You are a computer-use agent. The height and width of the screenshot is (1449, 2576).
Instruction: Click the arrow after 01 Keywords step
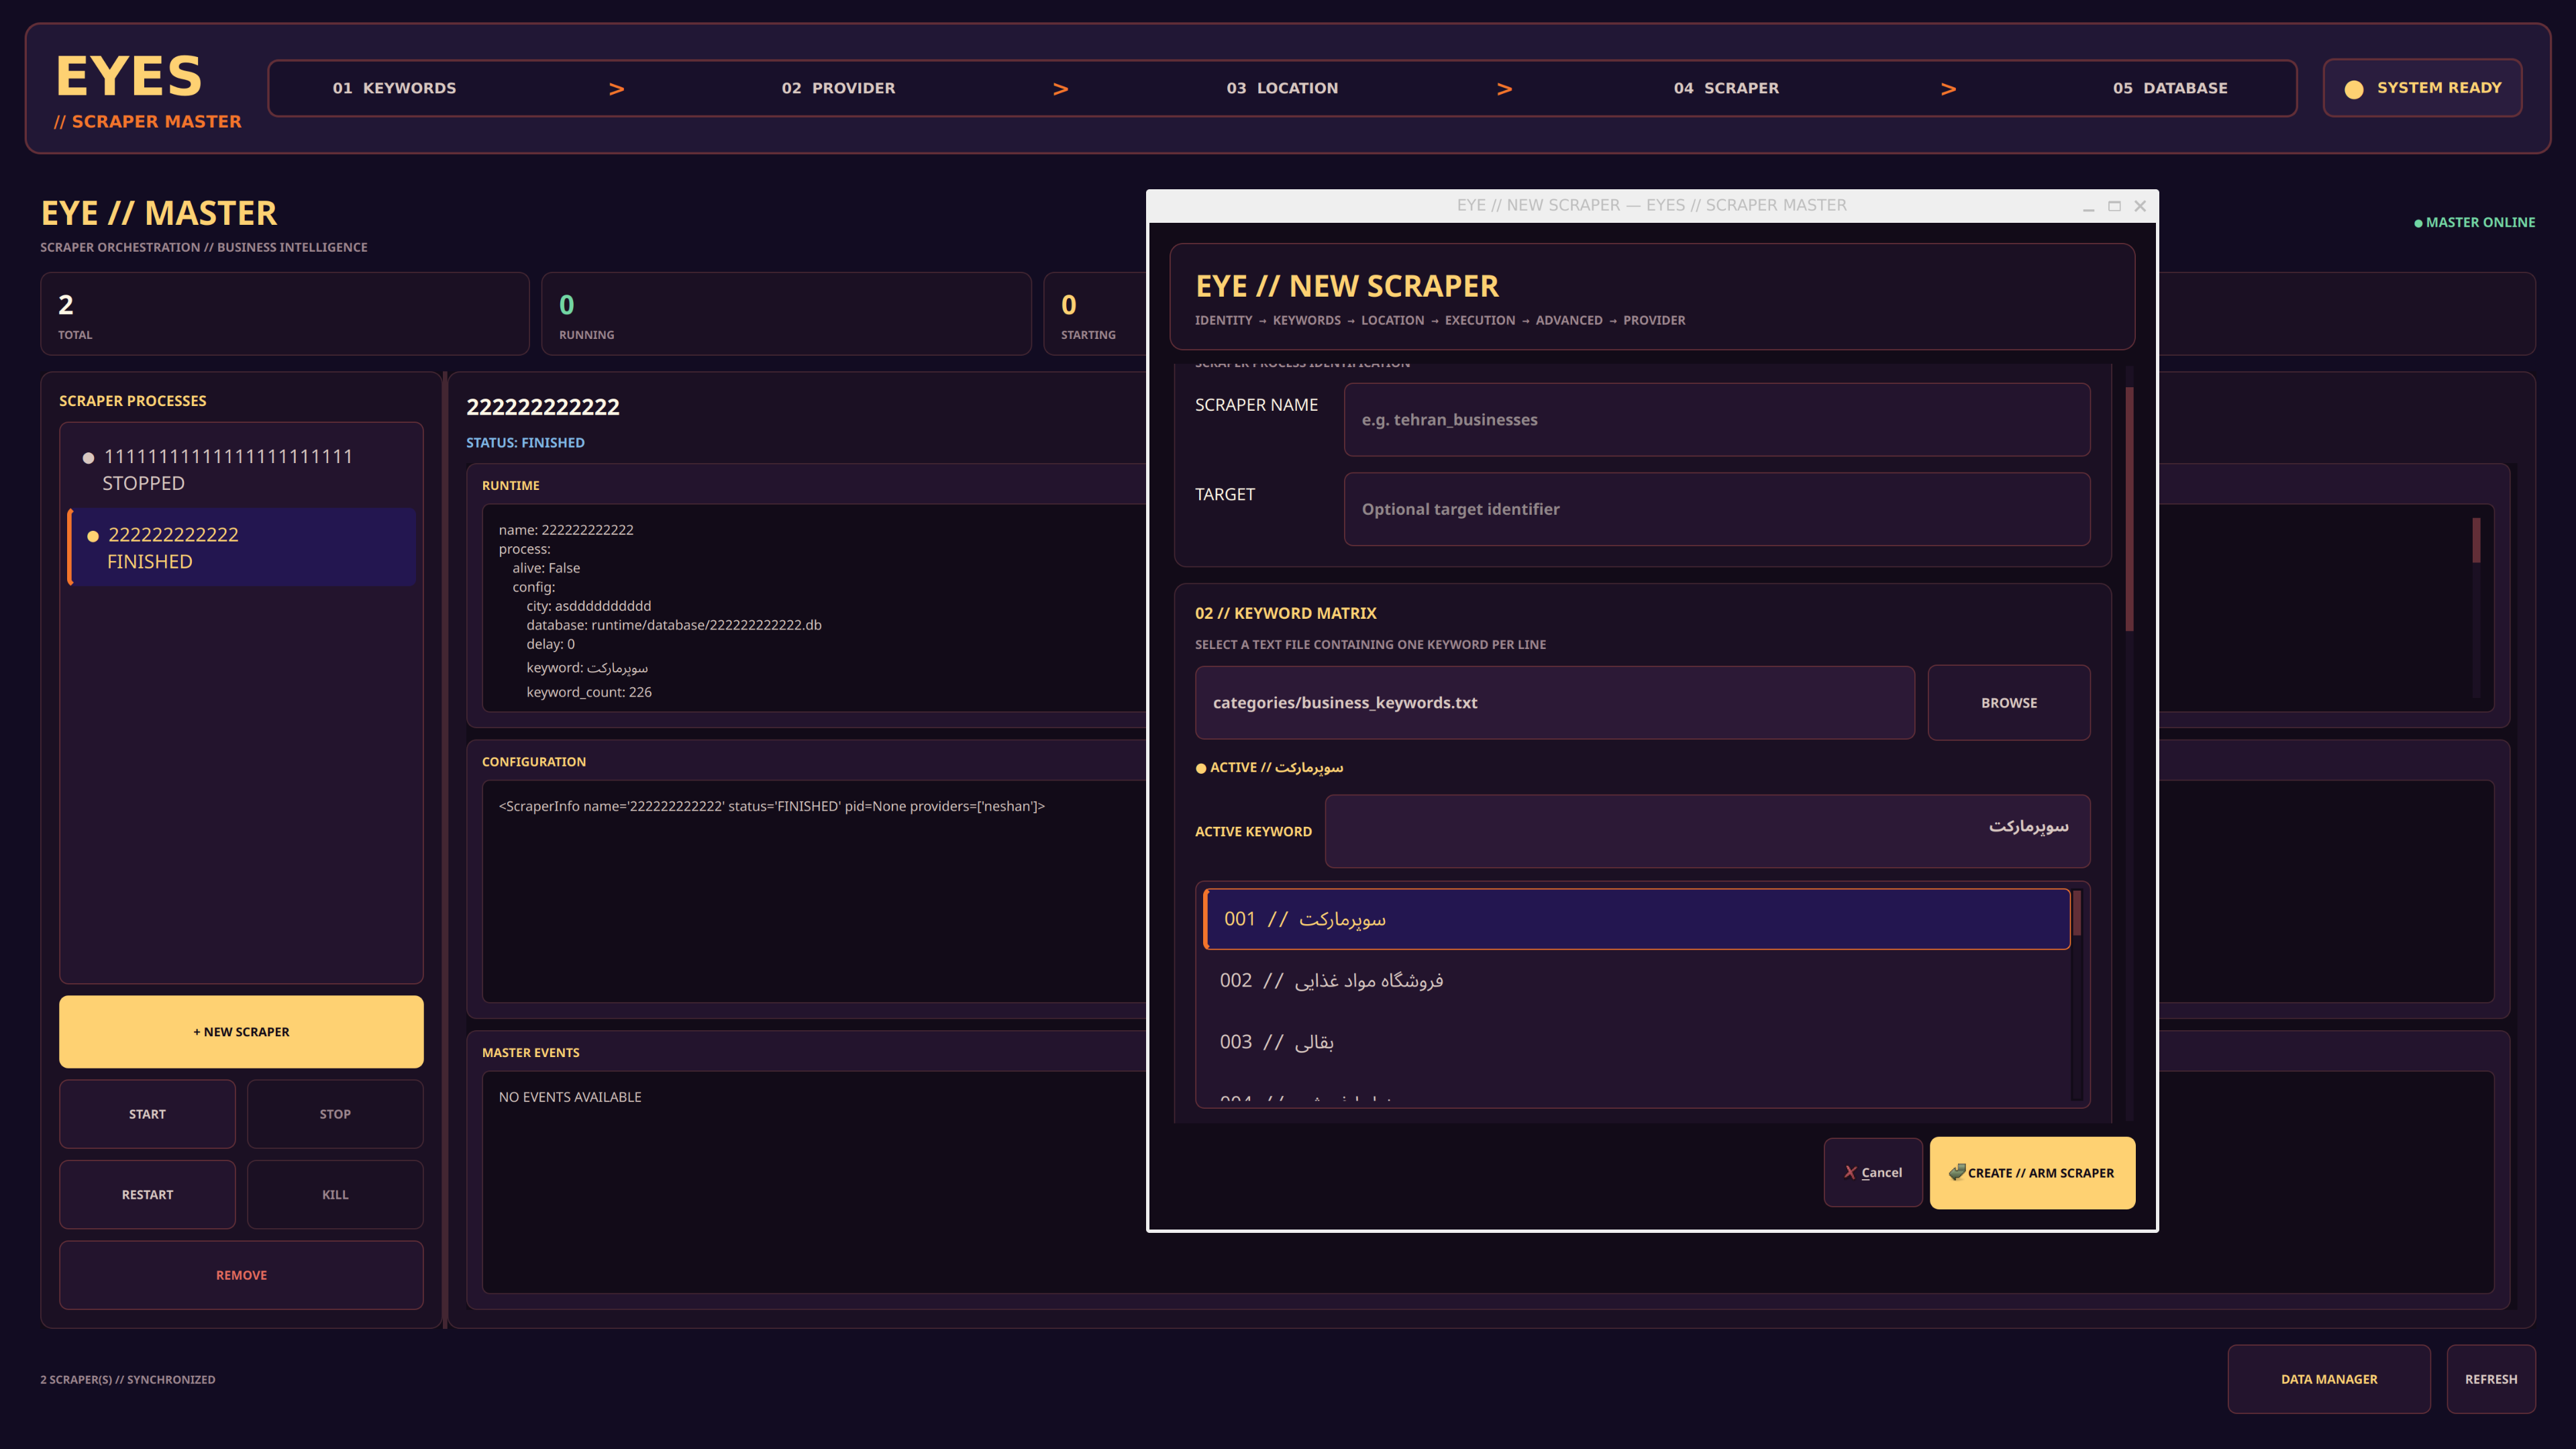pos(617,89)
